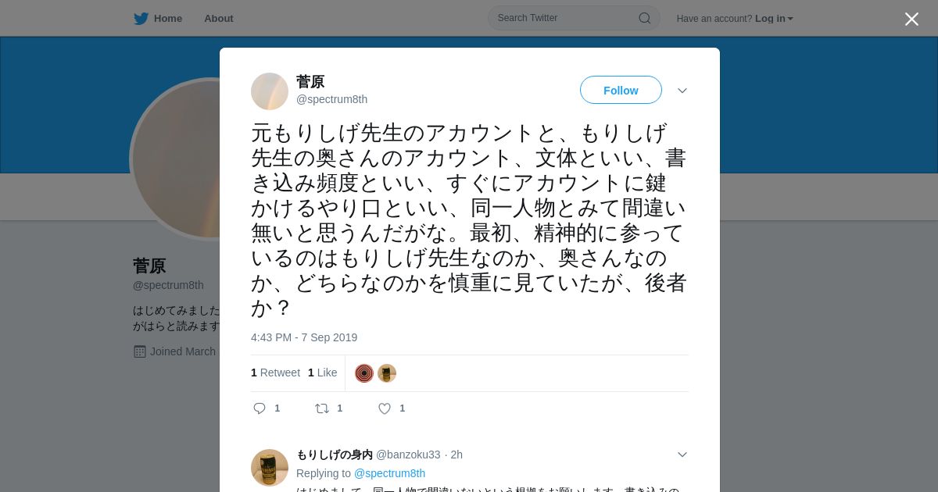Go to the Home menu item
The height and width of the screenshot is (492, 938).
[168, 19]
